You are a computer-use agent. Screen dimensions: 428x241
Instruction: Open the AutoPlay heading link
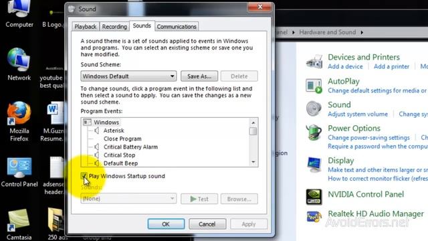tap(343, 81)
